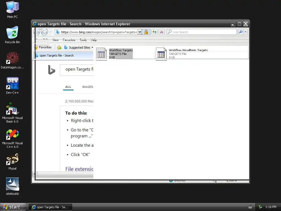The image size is (281, 211).
Task: Click the 'Locate the a' bullet text
Action: [x=82, y=145]
